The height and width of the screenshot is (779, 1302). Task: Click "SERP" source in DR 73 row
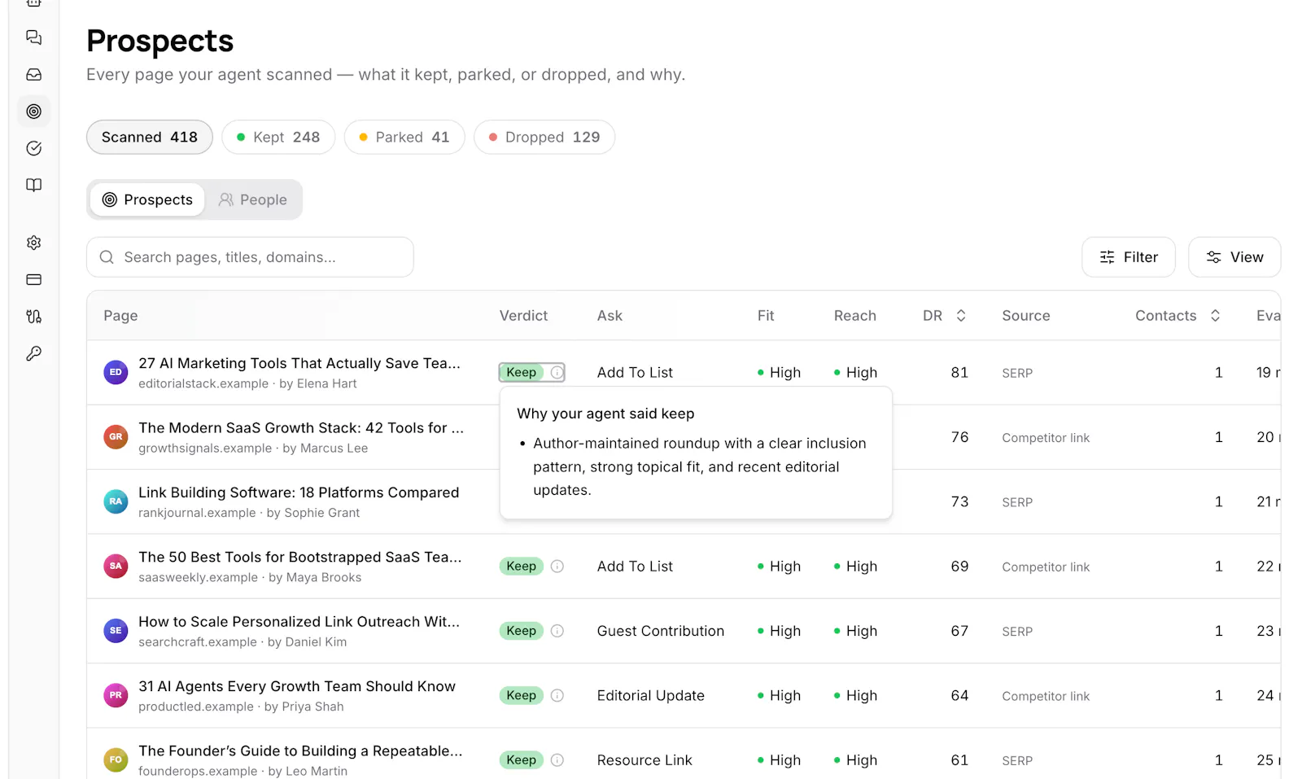point(1017,502)
